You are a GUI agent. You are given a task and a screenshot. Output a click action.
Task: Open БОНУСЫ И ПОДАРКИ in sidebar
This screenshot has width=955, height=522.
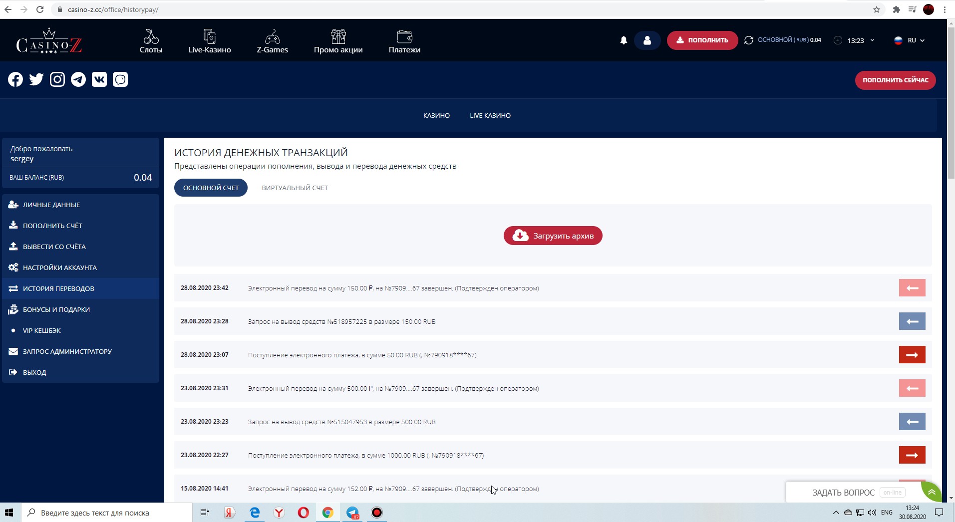pyautogui.click(x=56, y=310)
